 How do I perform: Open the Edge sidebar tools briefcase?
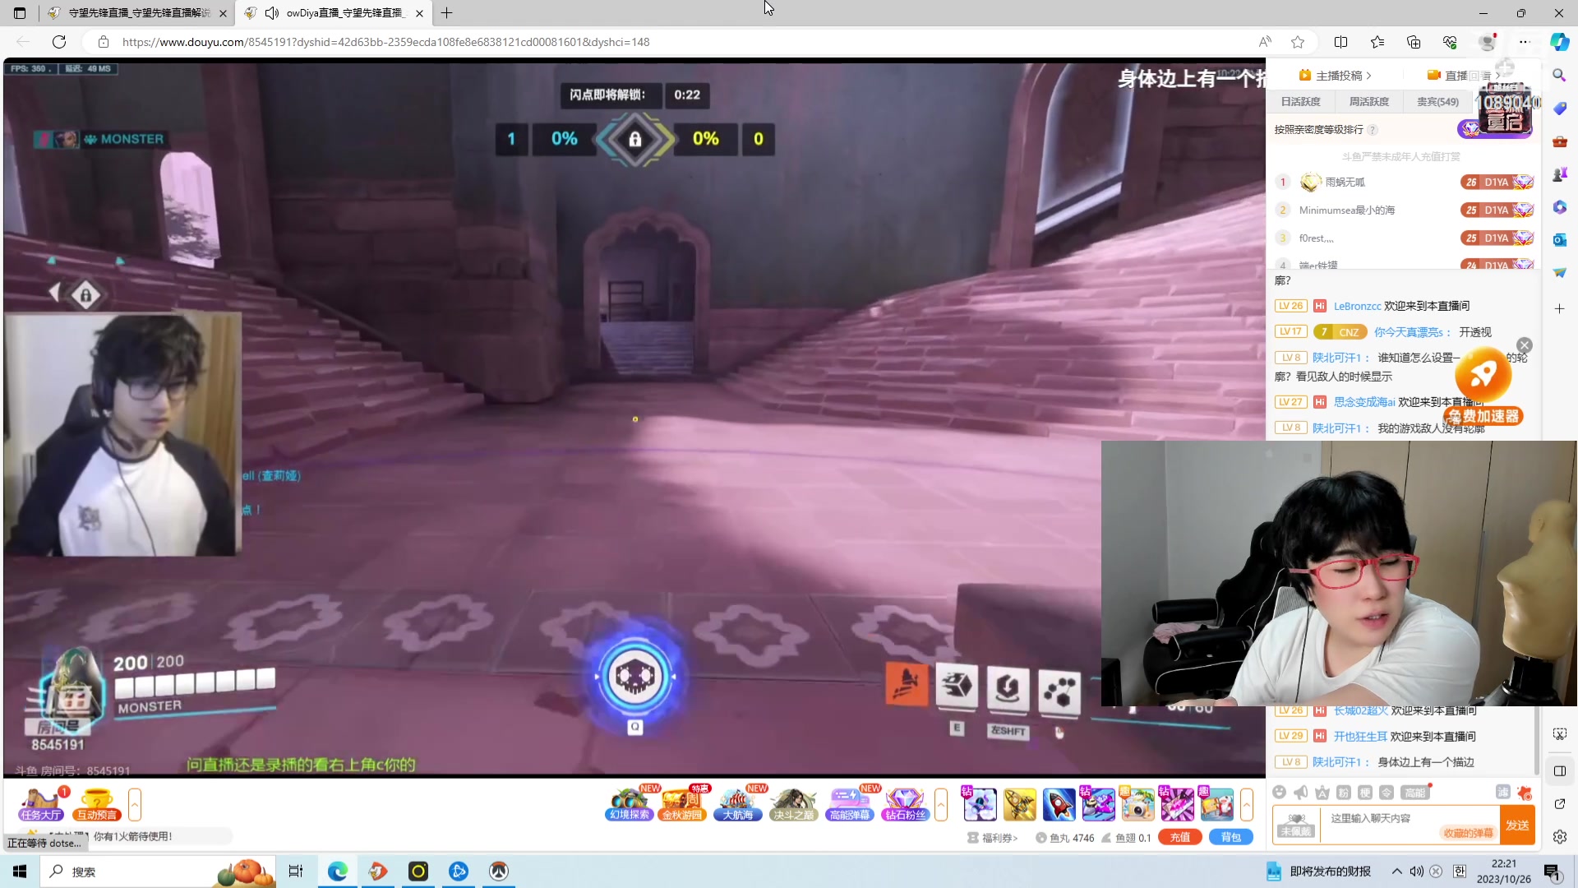click(x=1559, y=141)
